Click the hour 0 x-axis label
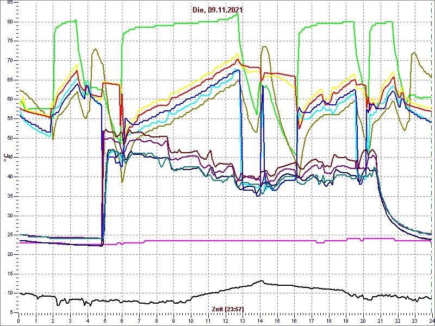 [18, 321]
